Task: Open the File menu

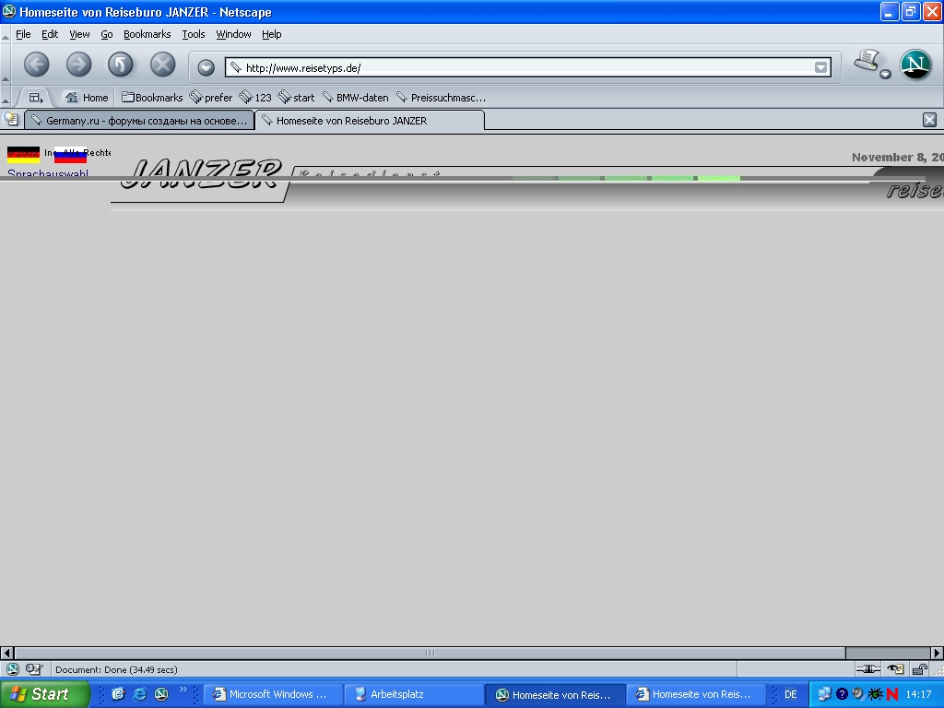Action: click(x=23, y=34)
